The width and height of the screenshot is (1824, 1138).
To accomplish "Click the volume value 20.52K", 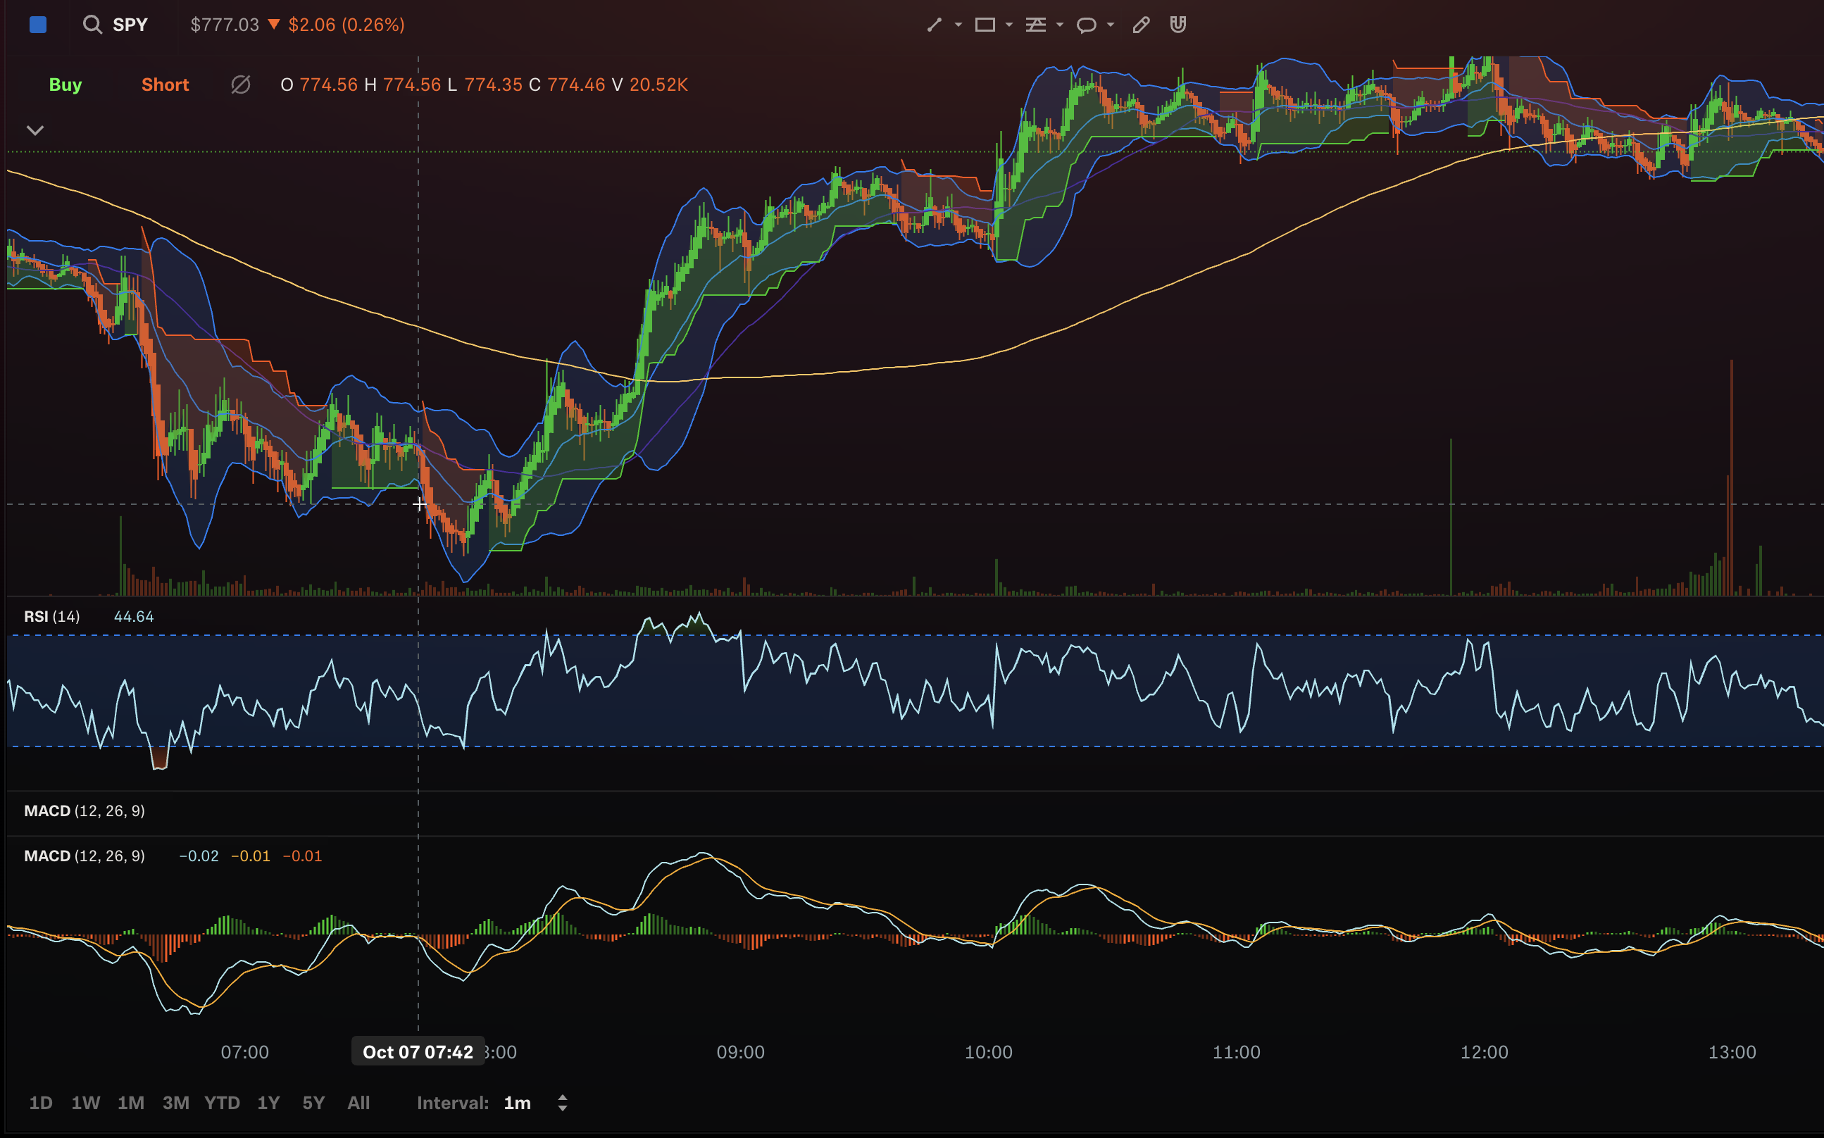I will 658,85.
